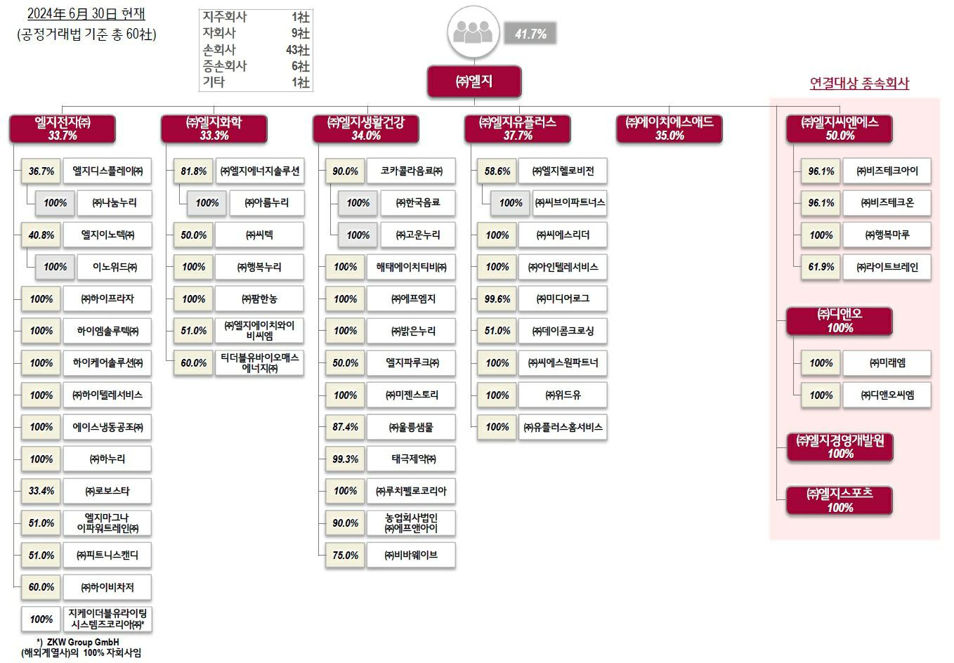The image size is (954, 663).
Task: Click the 연결대상 종속회사 heading link
Action: click(859, 84)
